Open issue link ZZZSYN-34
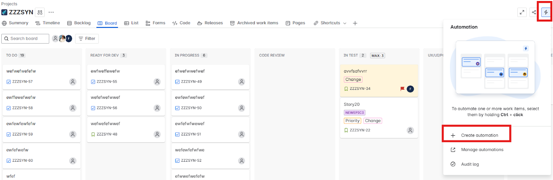This screenshot has height=180, width=553. point(360,89)
